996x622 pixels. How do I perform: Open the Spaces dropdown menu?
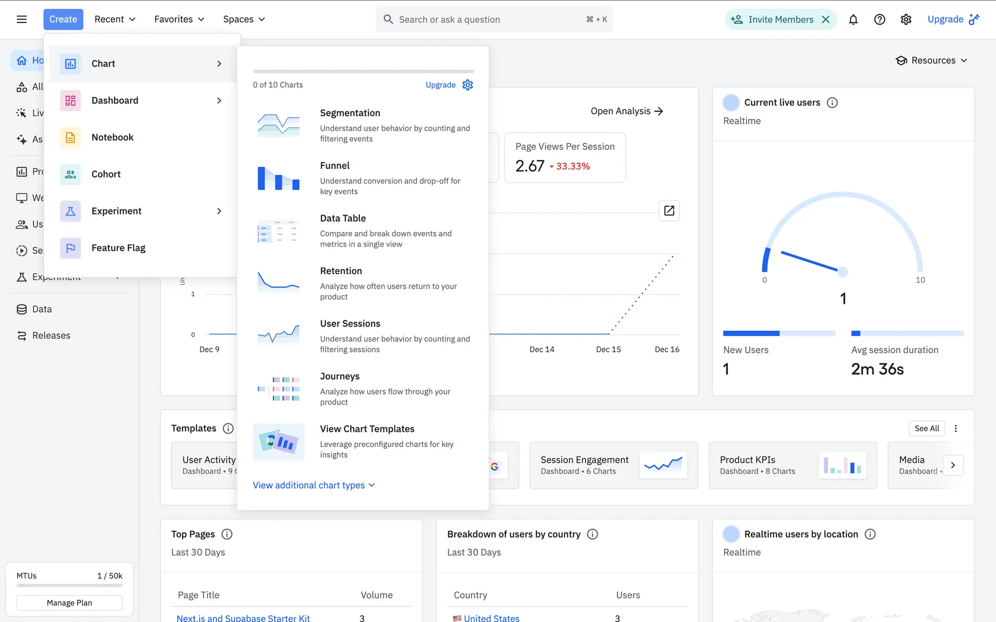click(244, 20)
